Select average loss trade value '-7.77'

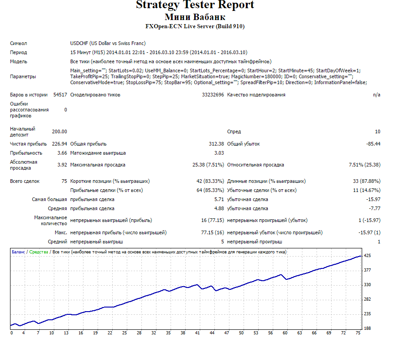click(x=374, y=208)
